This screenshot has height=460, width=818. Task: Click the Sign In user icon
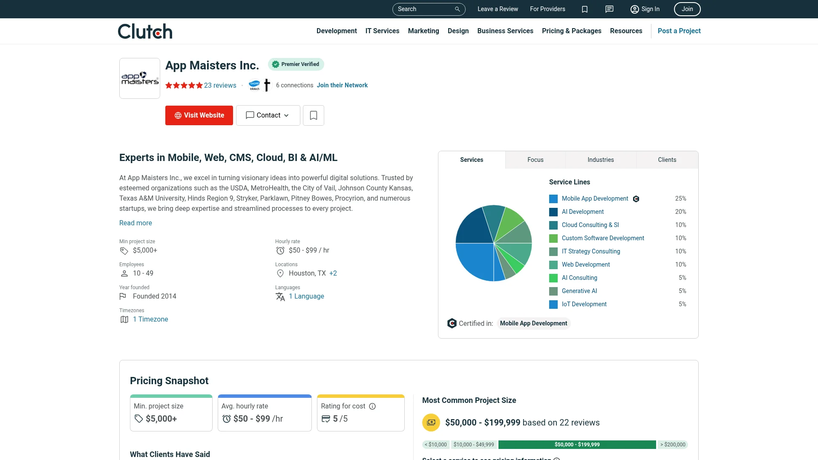[634, 9]
